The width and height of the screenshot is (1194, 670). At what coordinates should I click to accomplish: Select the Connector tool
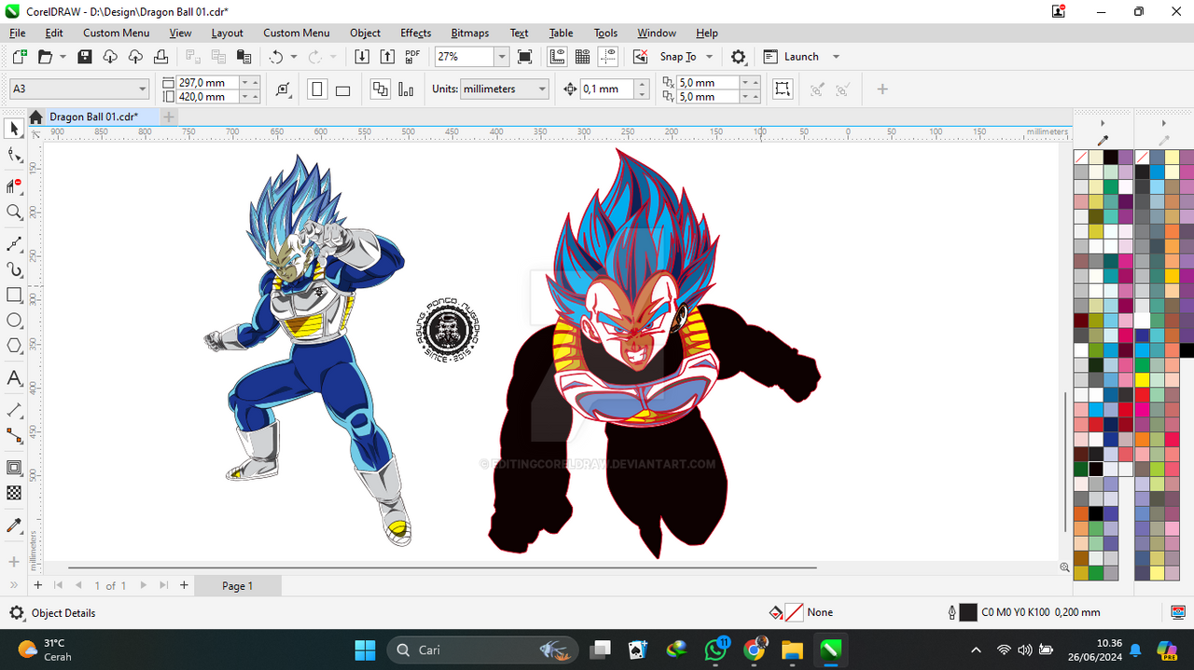tap(14, 435)
